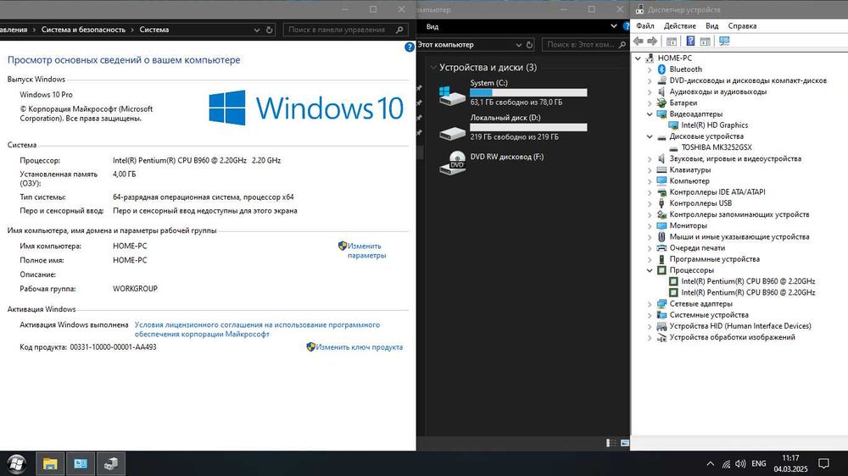Expand Системные устройства node
Viewport: 848px width, 476px height.
650,315
